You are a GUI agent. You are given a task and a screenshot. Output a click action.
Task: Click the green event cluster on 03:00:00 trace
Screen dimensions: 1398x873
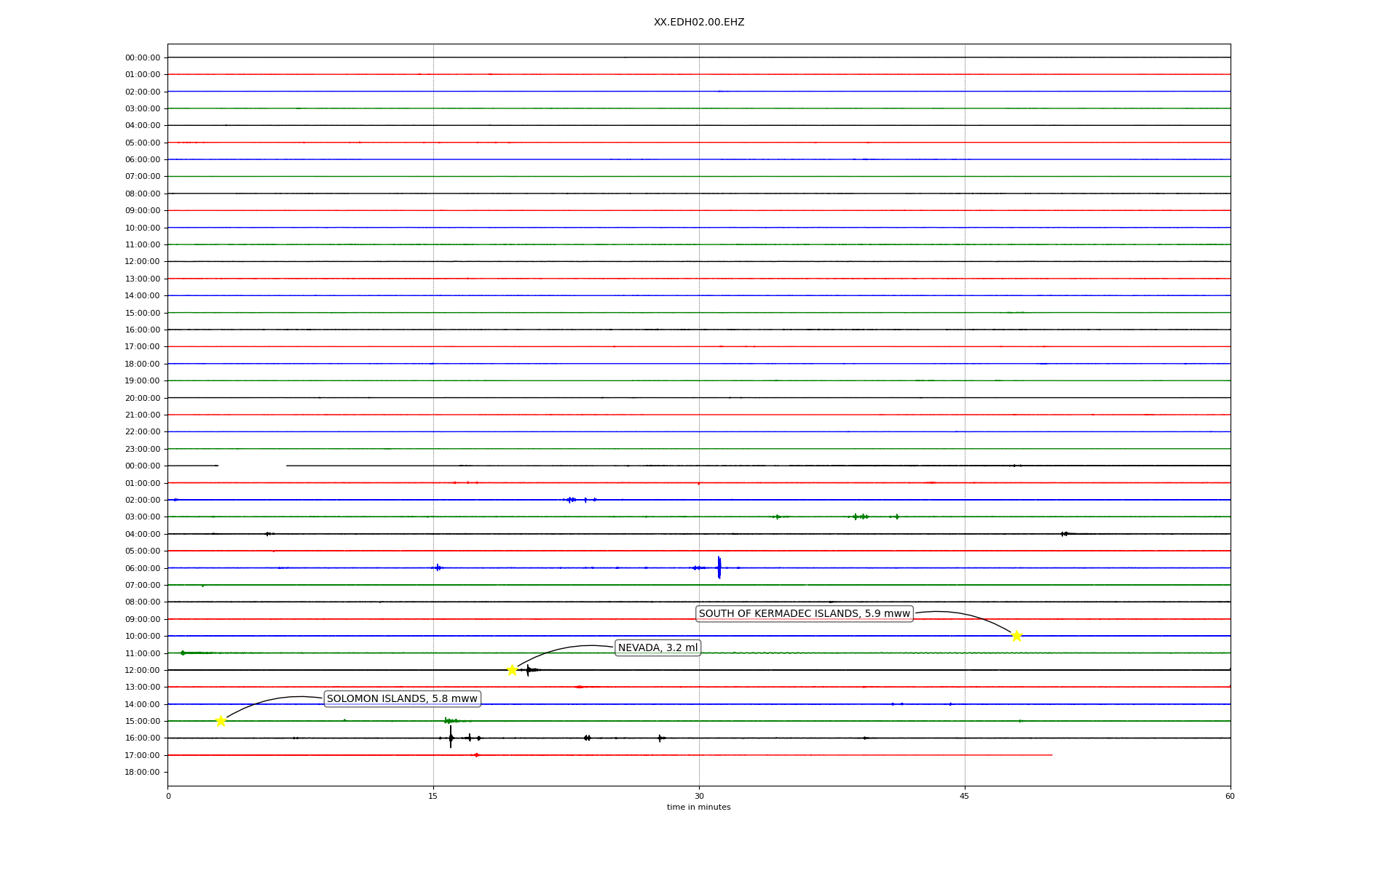tap(860, 517)
